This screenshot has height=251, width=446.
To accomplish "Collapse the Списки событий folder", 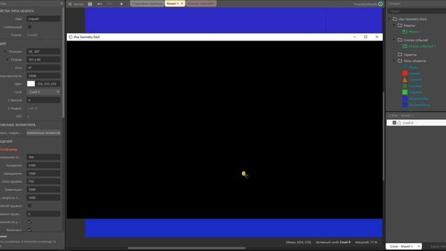I will 394,40.
